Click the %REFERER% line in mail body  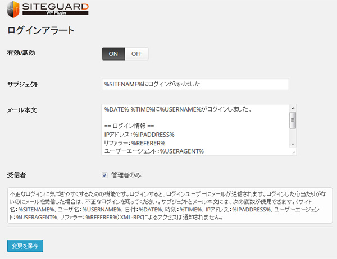(135, 143)
